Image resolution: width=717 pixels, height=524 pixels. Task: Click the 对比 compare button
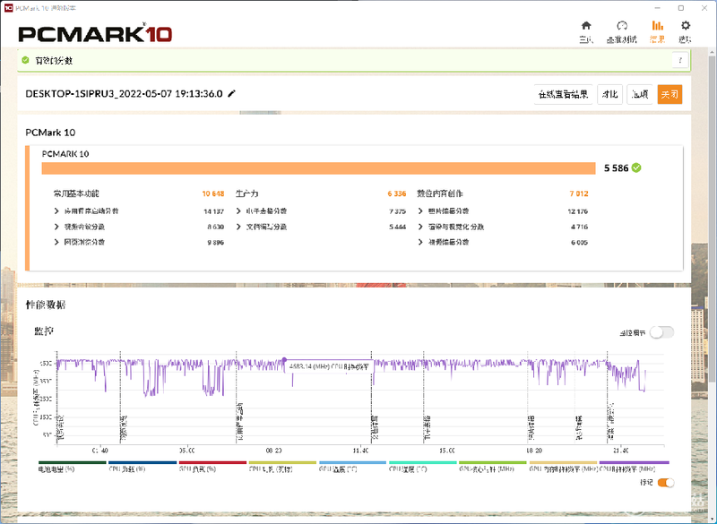[x=610, y=94]
